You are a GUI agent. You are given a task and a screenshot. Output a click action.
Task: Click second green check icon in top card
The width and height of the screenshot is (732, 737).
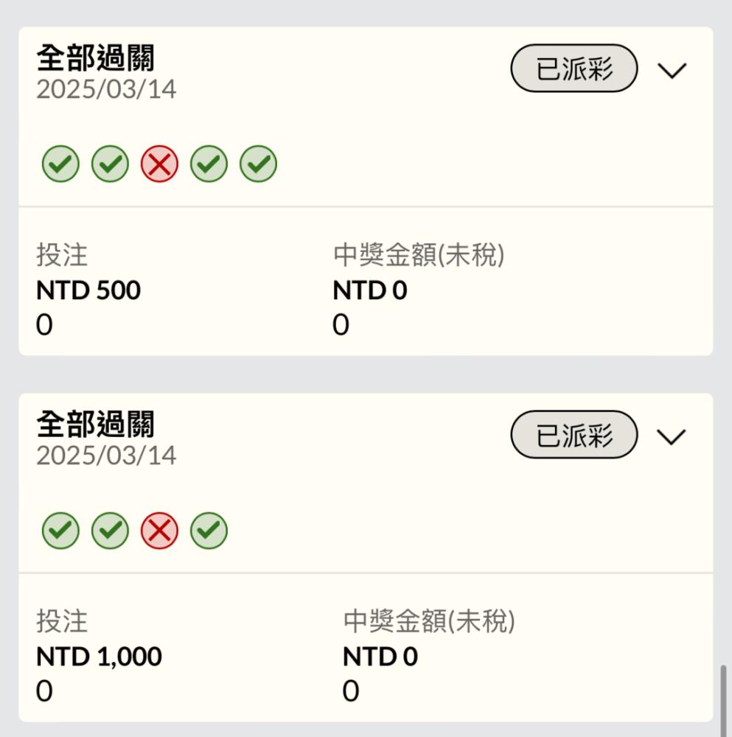110,164
